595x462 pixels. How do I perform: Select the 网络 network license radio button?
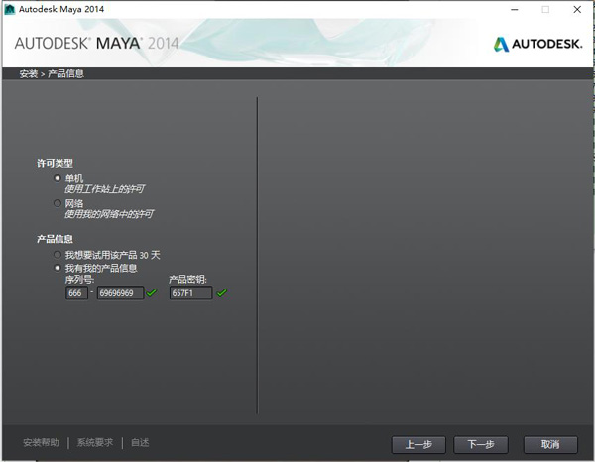pos(58,203)
